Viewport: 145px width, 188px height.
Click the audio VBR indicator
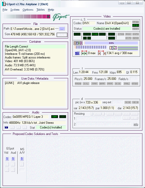pyautogui.click(x=63, y=117)
